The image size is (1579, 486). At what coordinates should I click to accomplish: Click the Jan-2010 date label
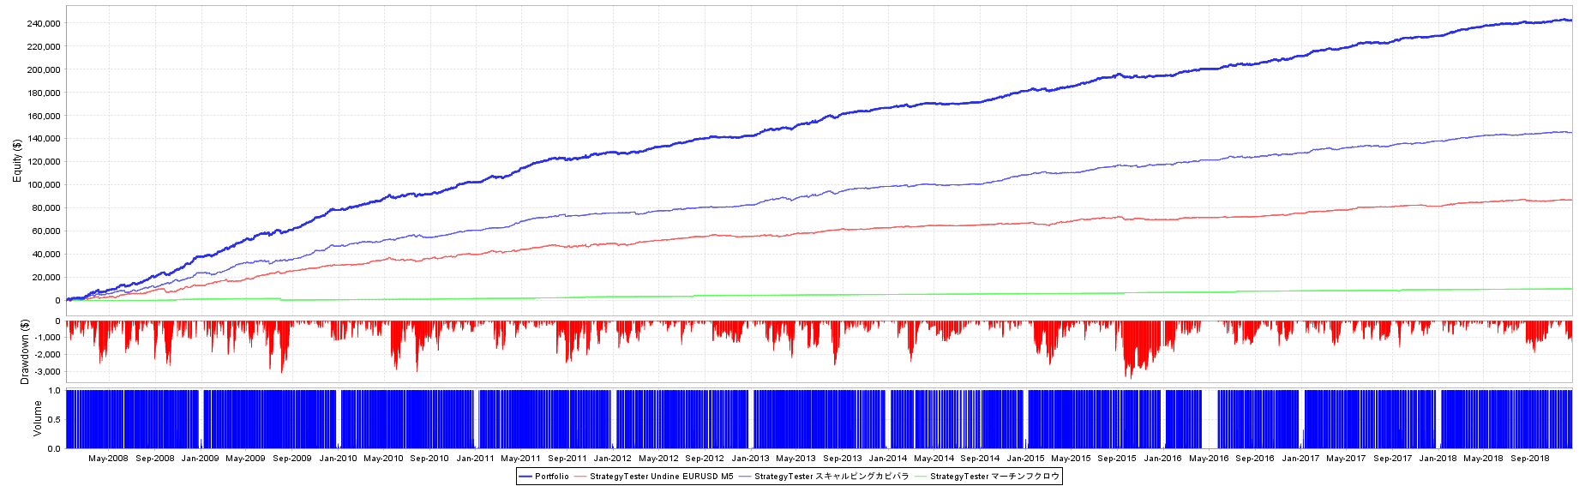[x=338, y=458]
